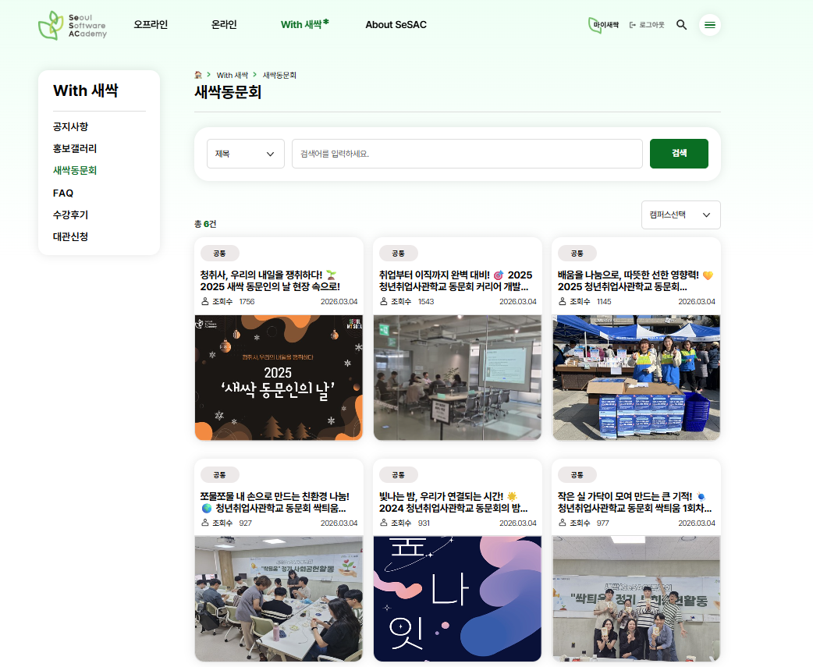Open post 배움을 나눔으로, 따뜻한 선한 영향력
Screen dimensions: 813x667
636,280
